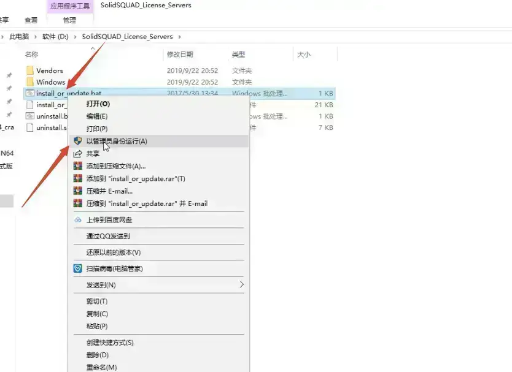
Task: Click the 文件夹 type cell of Windows row
Action: (x=242, y=82)
